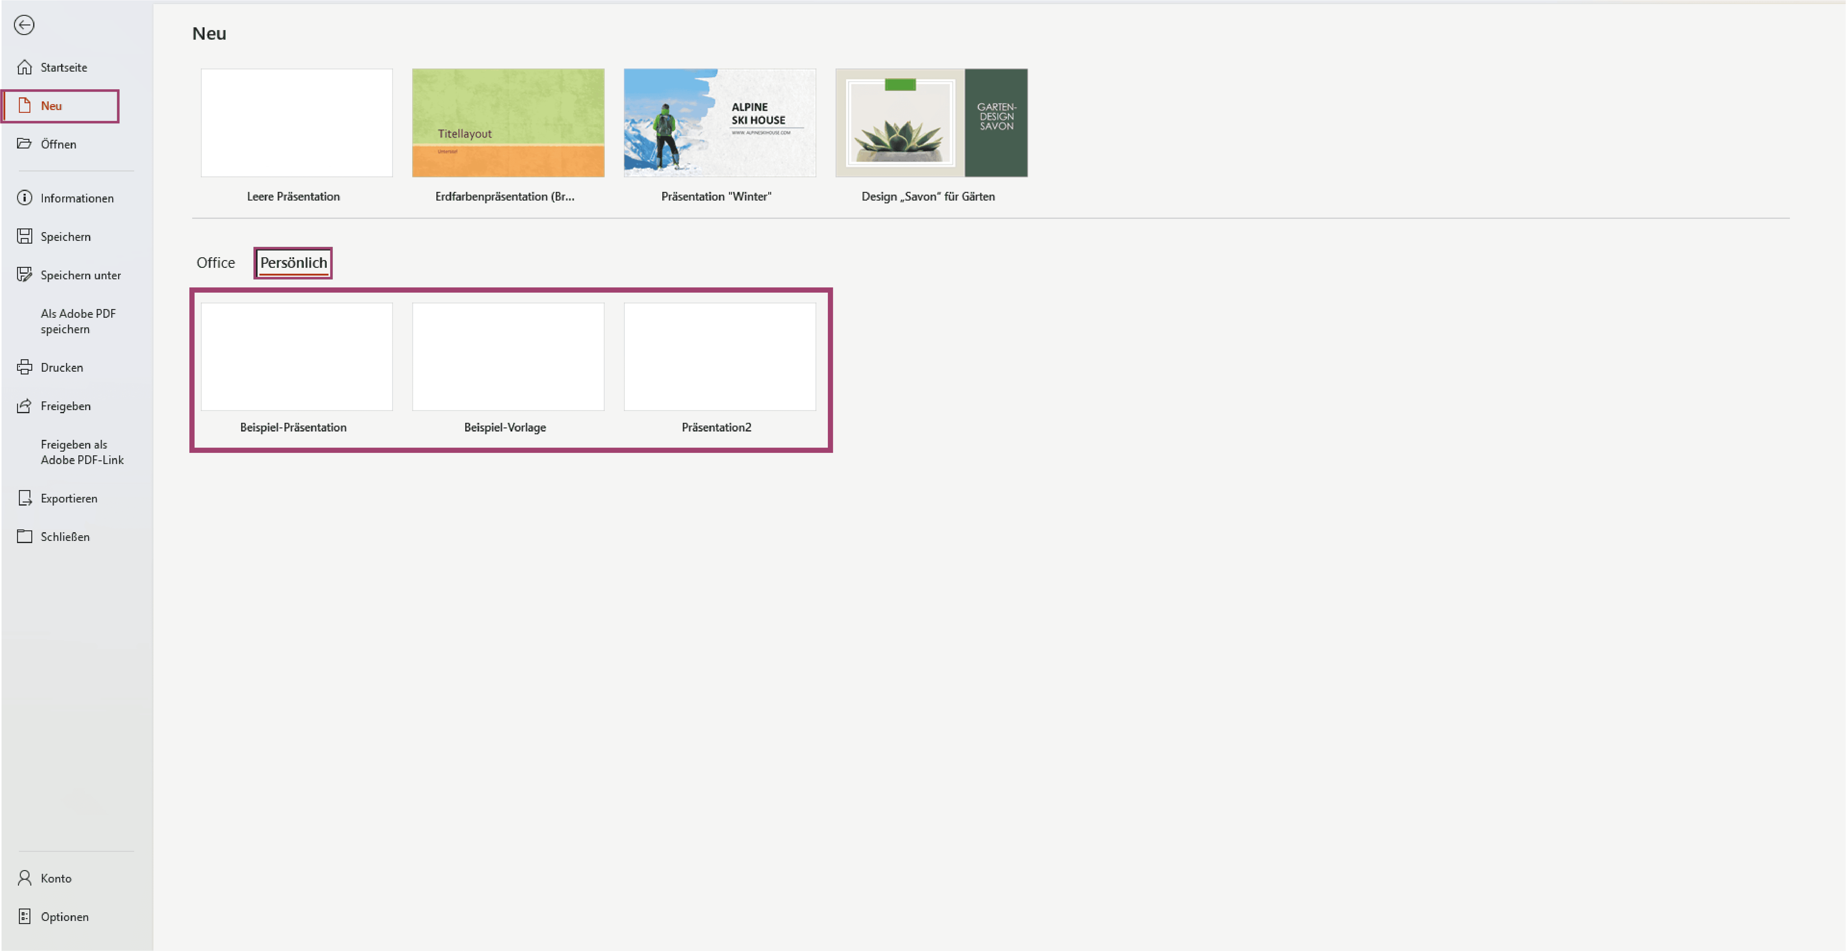Viewport: 1846px width, 951px height.
Task: Open the Beispiel-Präsentation personal template thumbnail
Action: (297, 356)
